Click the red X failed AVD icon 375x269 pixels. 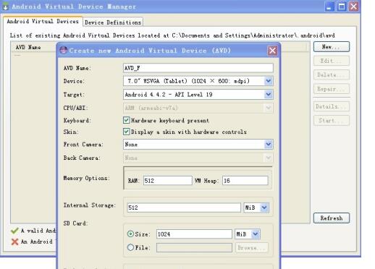[14, 242]
